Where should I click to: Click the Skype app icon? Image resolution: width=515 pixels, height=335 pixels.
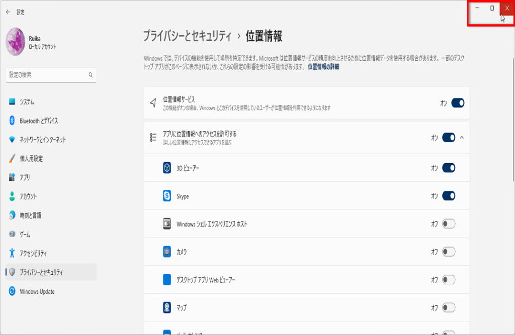(167, 196)
